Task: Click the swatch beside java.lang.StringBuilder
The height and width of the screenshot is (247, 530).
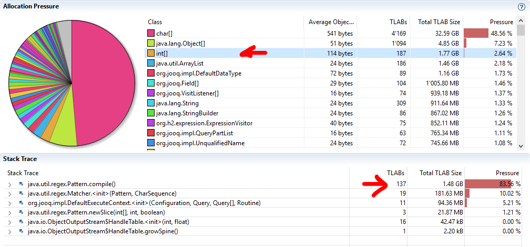Action: click(x=151, y=113)
